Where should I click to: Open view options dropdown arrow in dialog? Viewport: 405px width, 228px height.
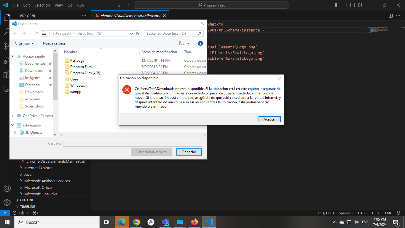click(188, 43)
